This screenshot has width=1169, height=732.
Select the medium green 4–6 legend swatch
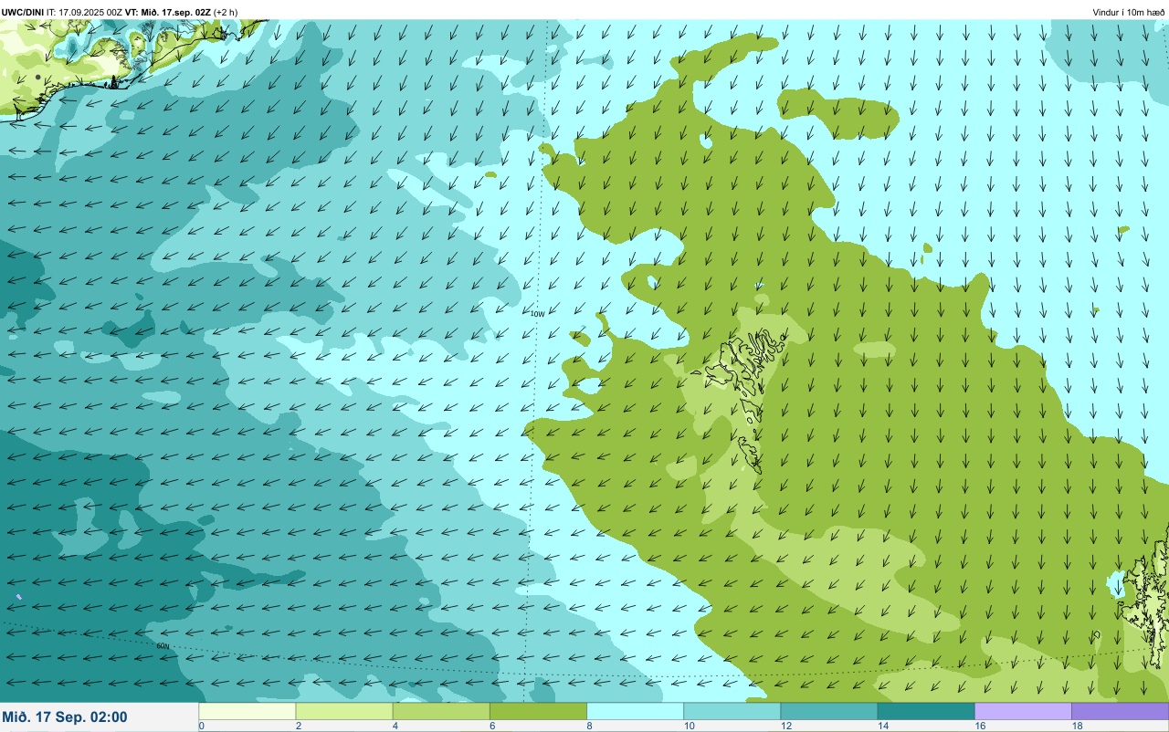pyautogui.click(x=441, y=711)
